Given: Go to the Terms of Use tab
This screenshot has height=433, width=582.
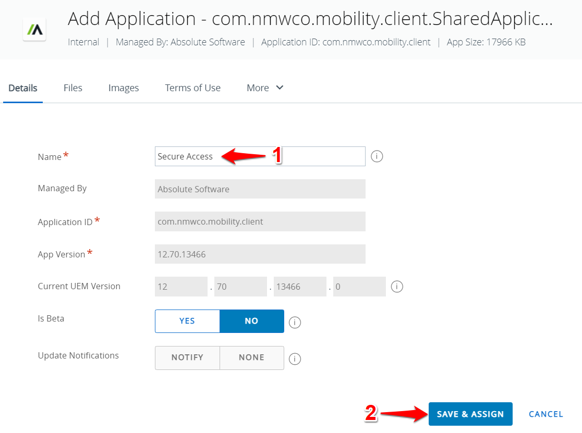Looking at the screenshot, I should (x=192, y=88).
